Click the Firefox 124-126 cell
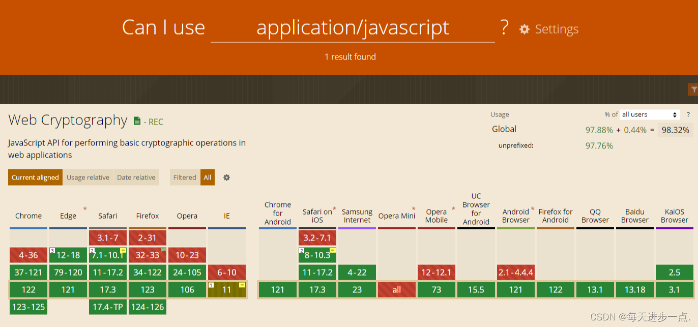Image resolution: width=698 pixels, height=327 pixels. point(148,307)
